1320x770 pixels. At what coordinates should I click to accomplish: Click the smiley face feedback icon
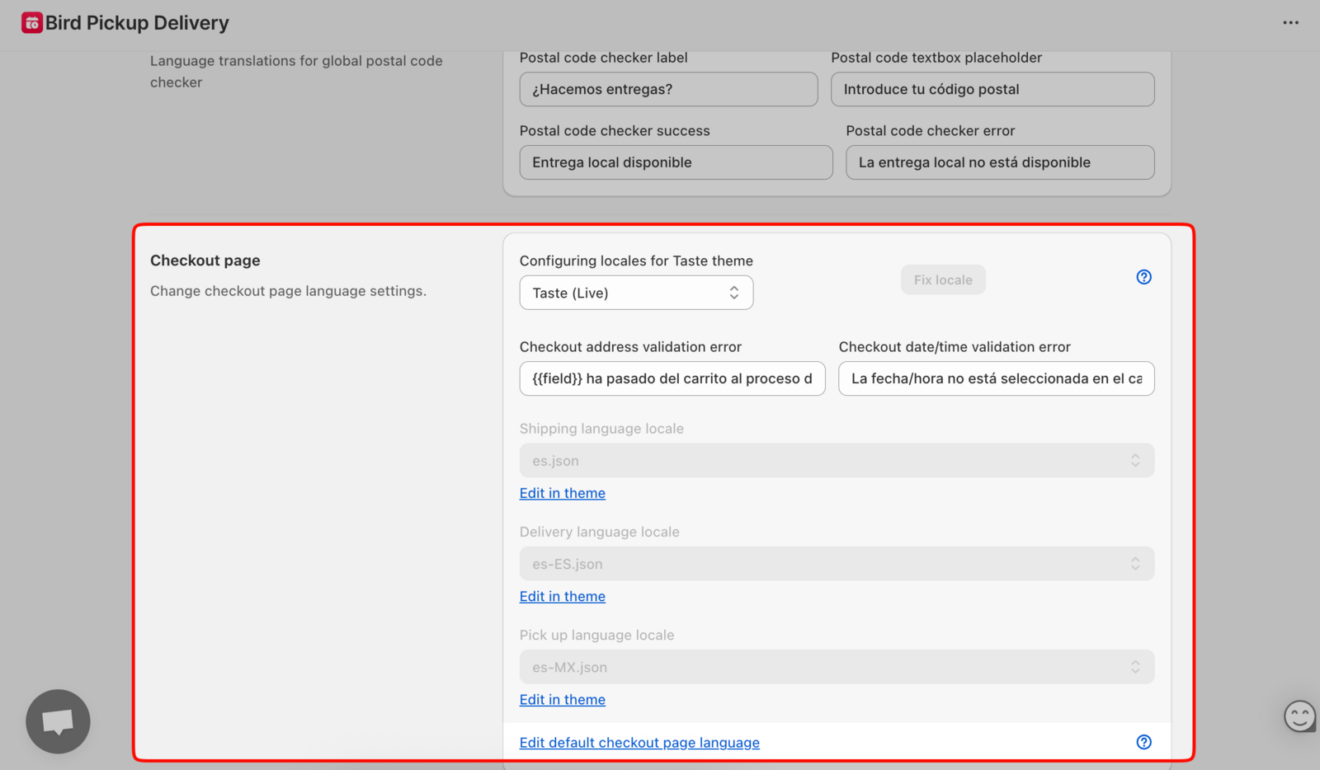tap(1299, 716)
